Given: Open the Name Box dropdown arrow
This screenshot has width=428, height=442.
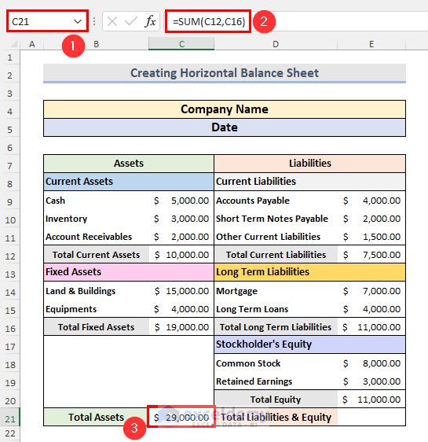Looking at the screenshot, I should [x=78, y=21].
